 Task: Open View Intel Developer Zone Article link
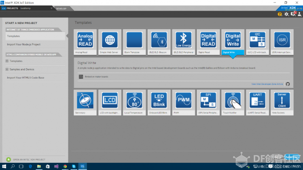[x=267, y=84]
